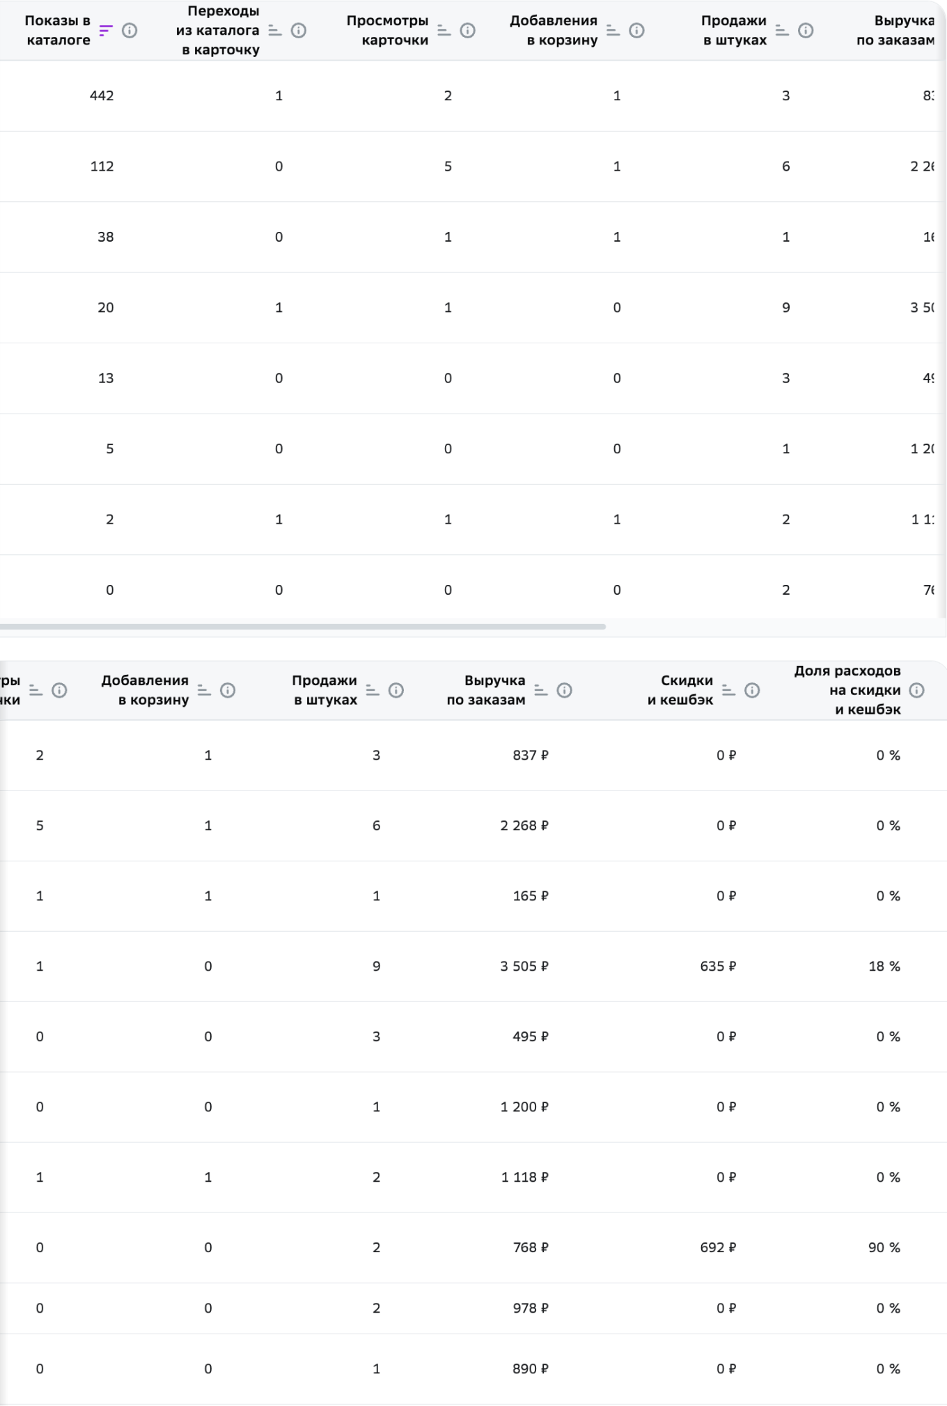
Task: Show info for Доля расходов на скидки и кешбэк
Action: [917, 690]
